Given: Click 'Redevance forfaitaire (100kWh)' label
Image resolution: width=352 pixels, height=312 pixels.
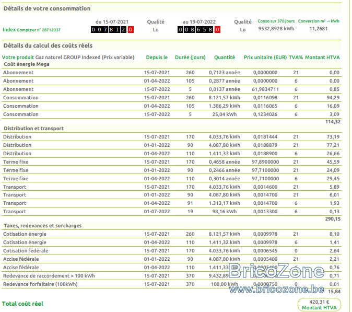Looking at the screenshot, I should [40, 284].
